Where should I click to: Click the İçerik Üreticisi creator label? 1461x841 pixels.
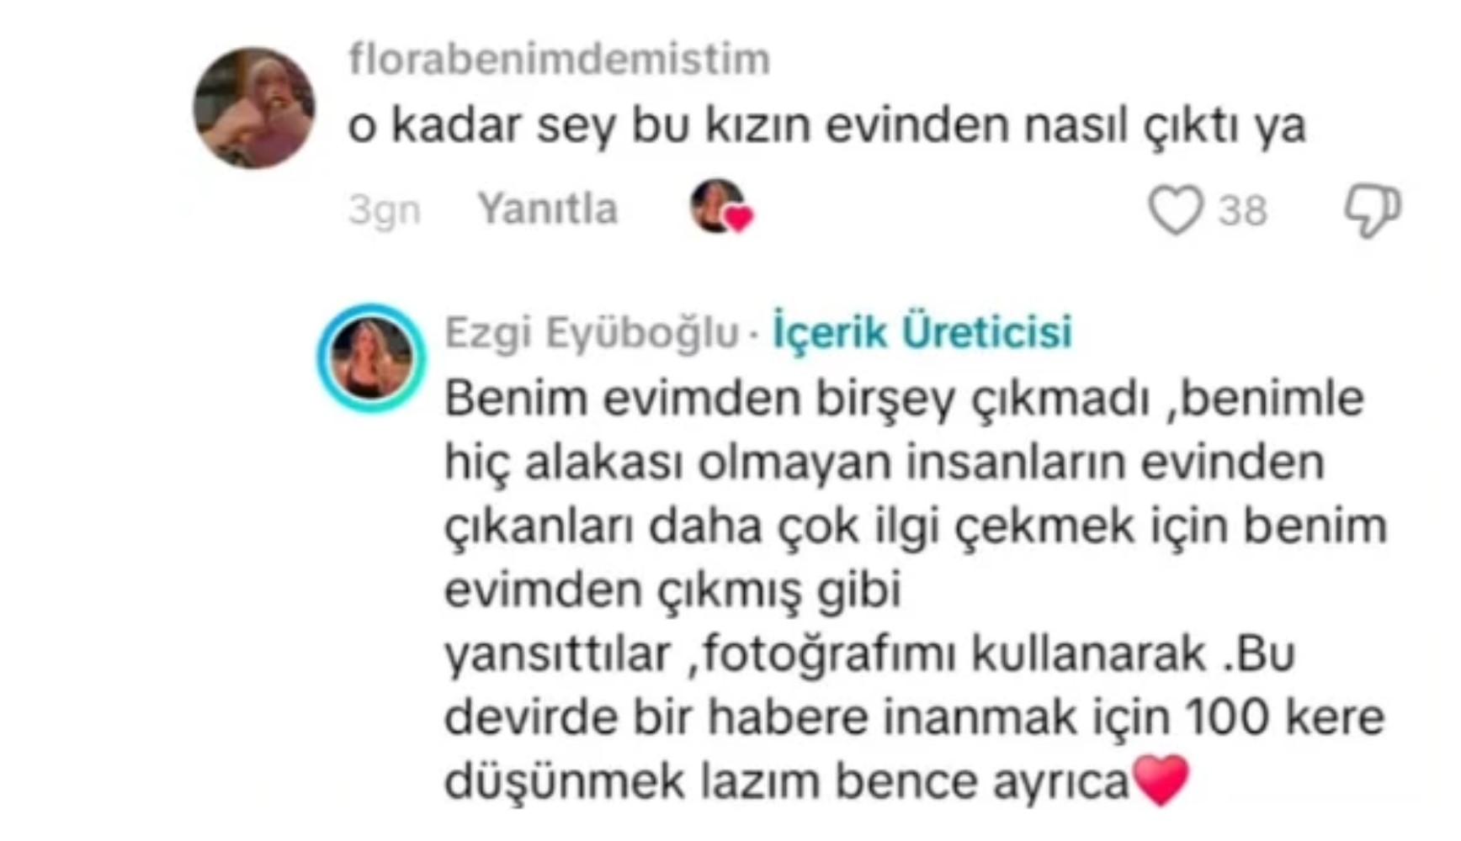(922, 331)
